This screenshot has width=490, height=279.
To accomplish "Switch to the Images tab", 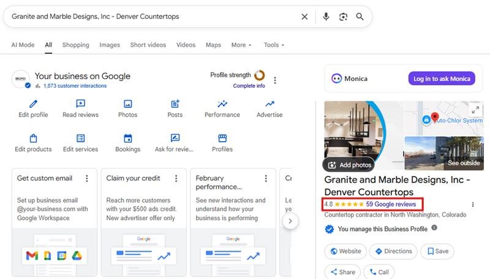I will pos(110,45).
